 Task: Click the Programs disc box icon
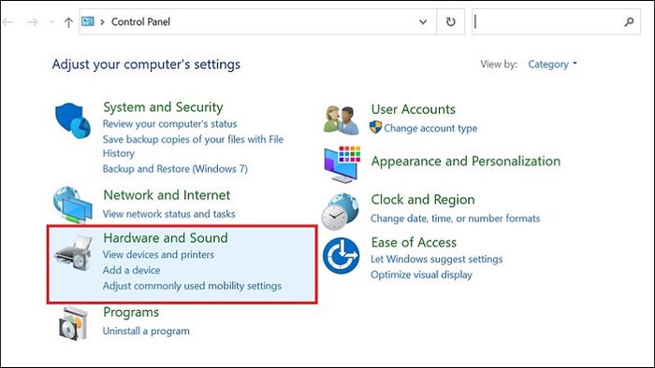(x=73, y=324)
